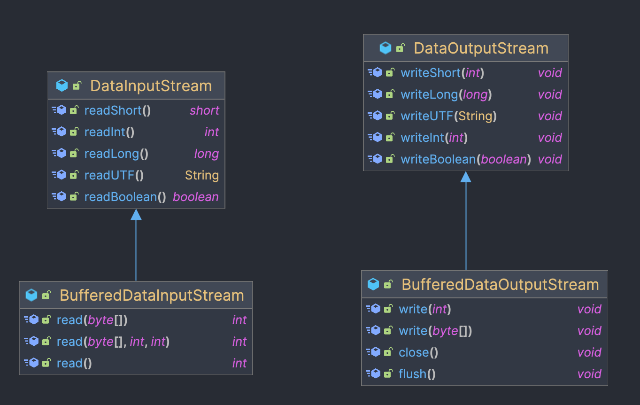Click the public lock icon next to close()
Screen dimensions: 640x405
[388, 352]
